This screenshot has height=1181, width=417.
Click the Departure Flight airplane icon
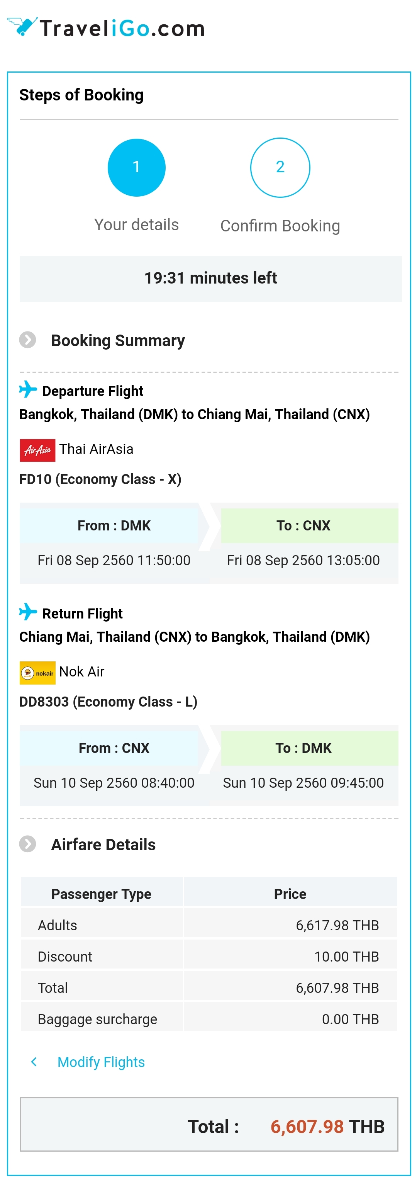point(28,389)
